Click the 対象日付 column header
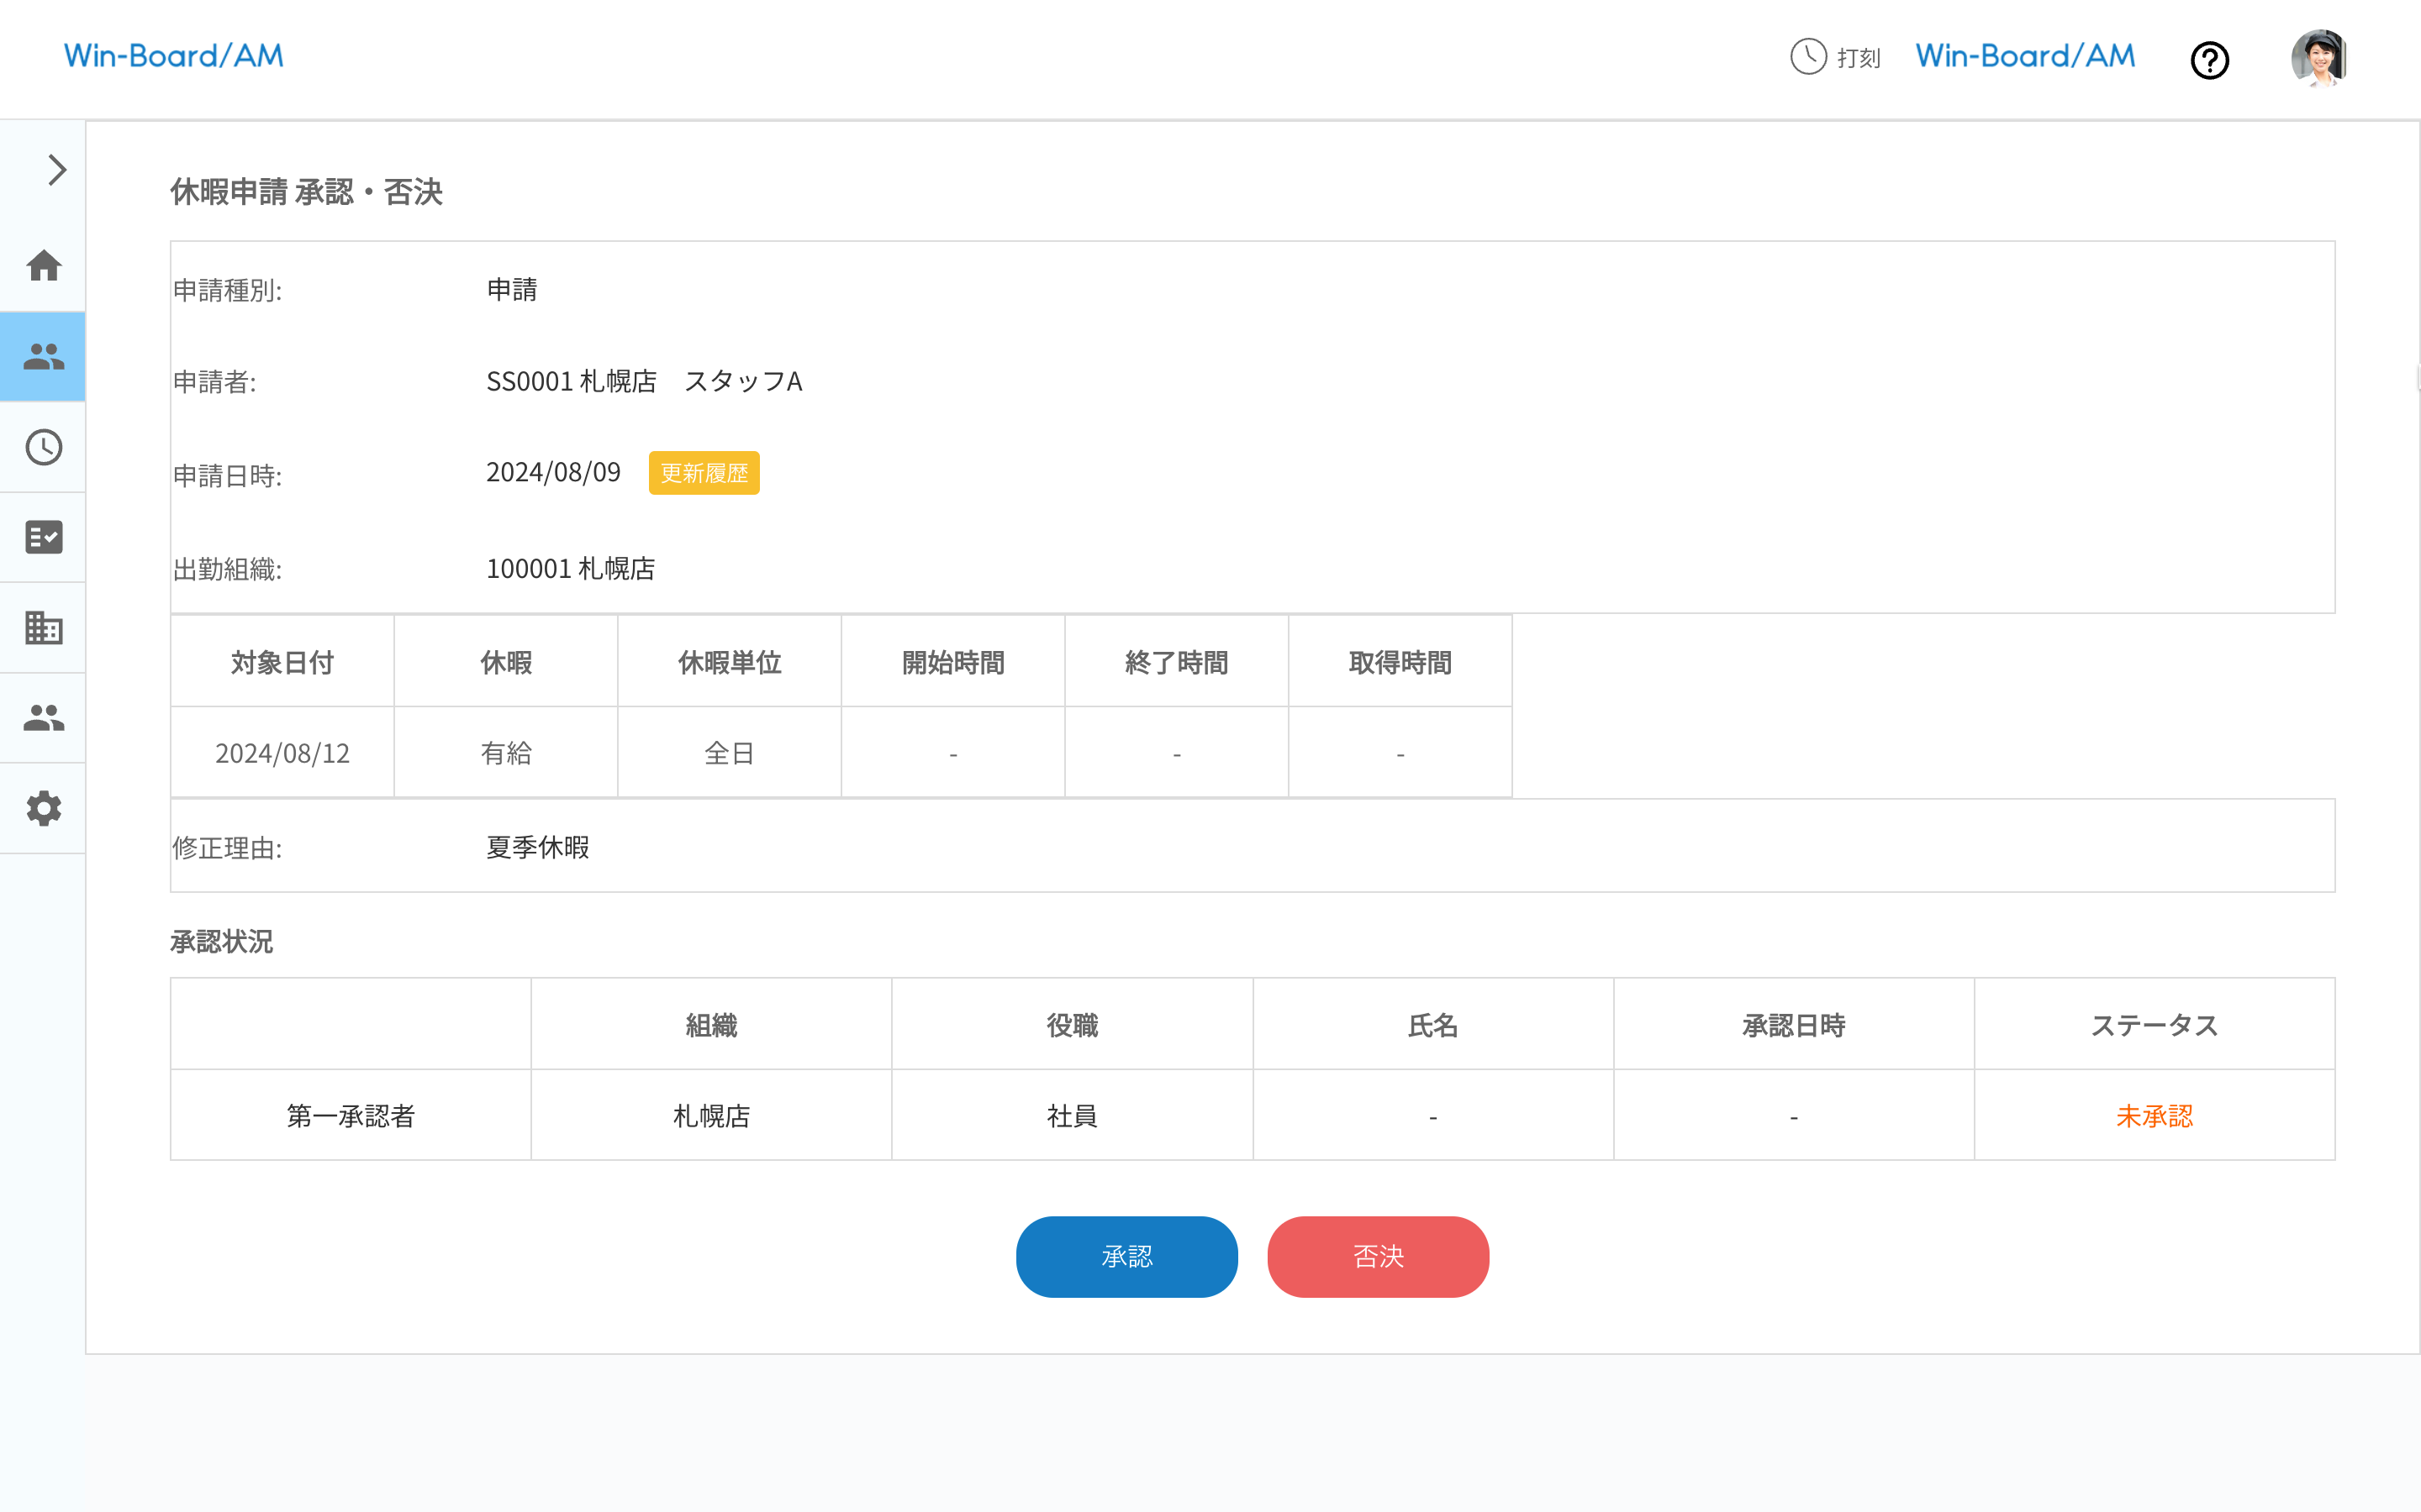This screenshot has height=1512, width=2421. (x=282, y=661)
